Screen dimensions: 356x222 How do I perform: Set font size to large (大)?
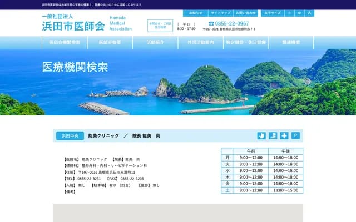coord(309,12)
